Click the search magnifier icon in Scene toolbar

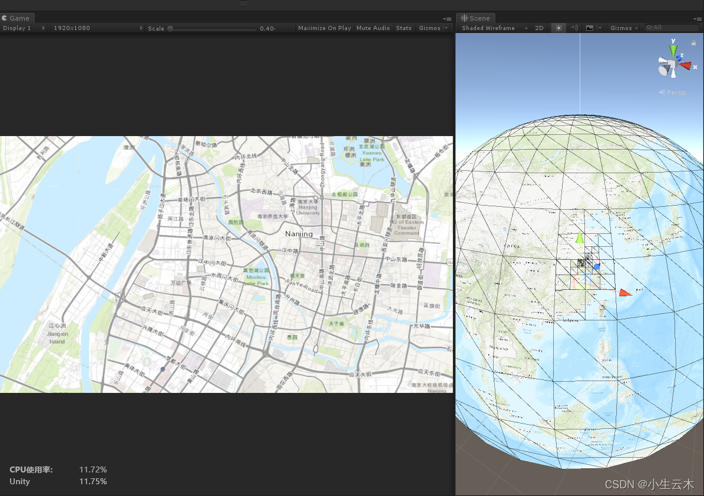[649, 28]
